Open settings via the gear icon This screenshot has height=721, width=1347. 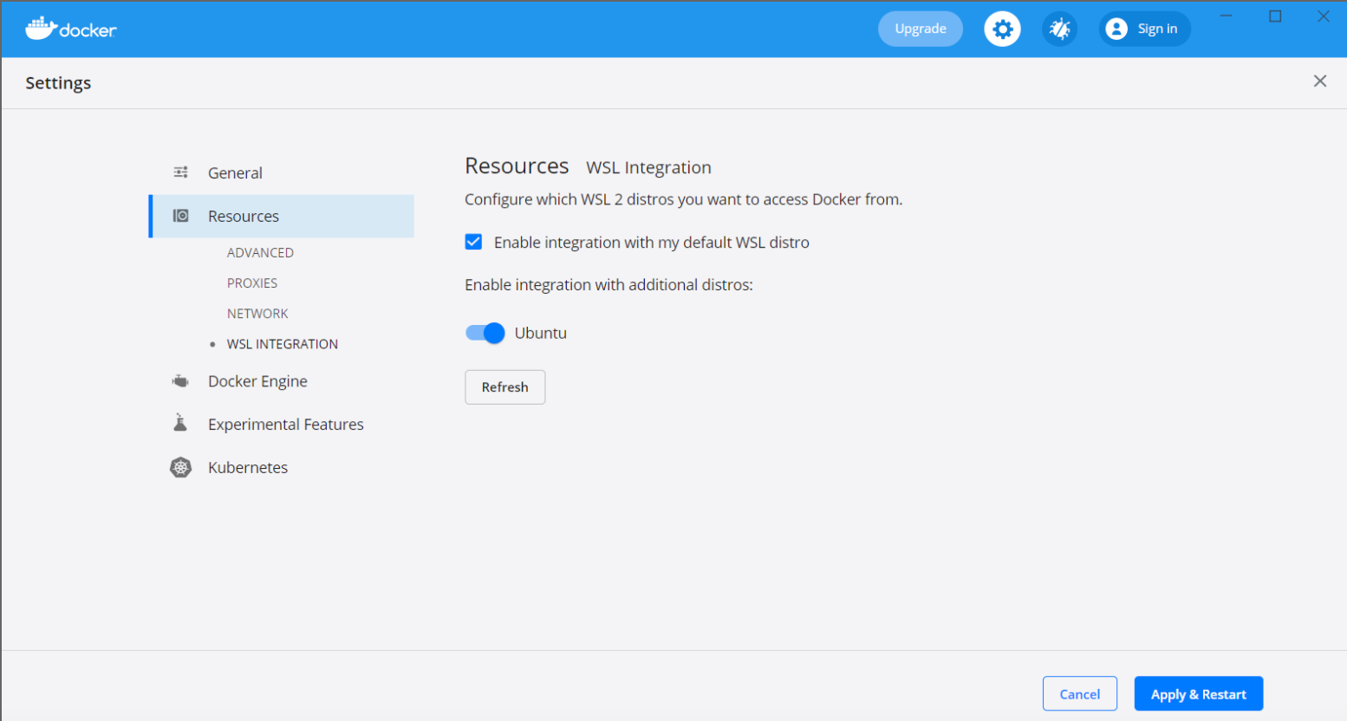click(1002, 29)
